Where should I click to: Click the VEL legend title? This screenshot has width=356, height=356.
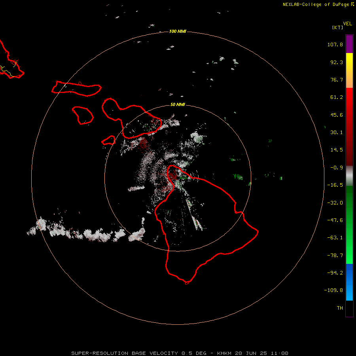(x=347, y=24)
